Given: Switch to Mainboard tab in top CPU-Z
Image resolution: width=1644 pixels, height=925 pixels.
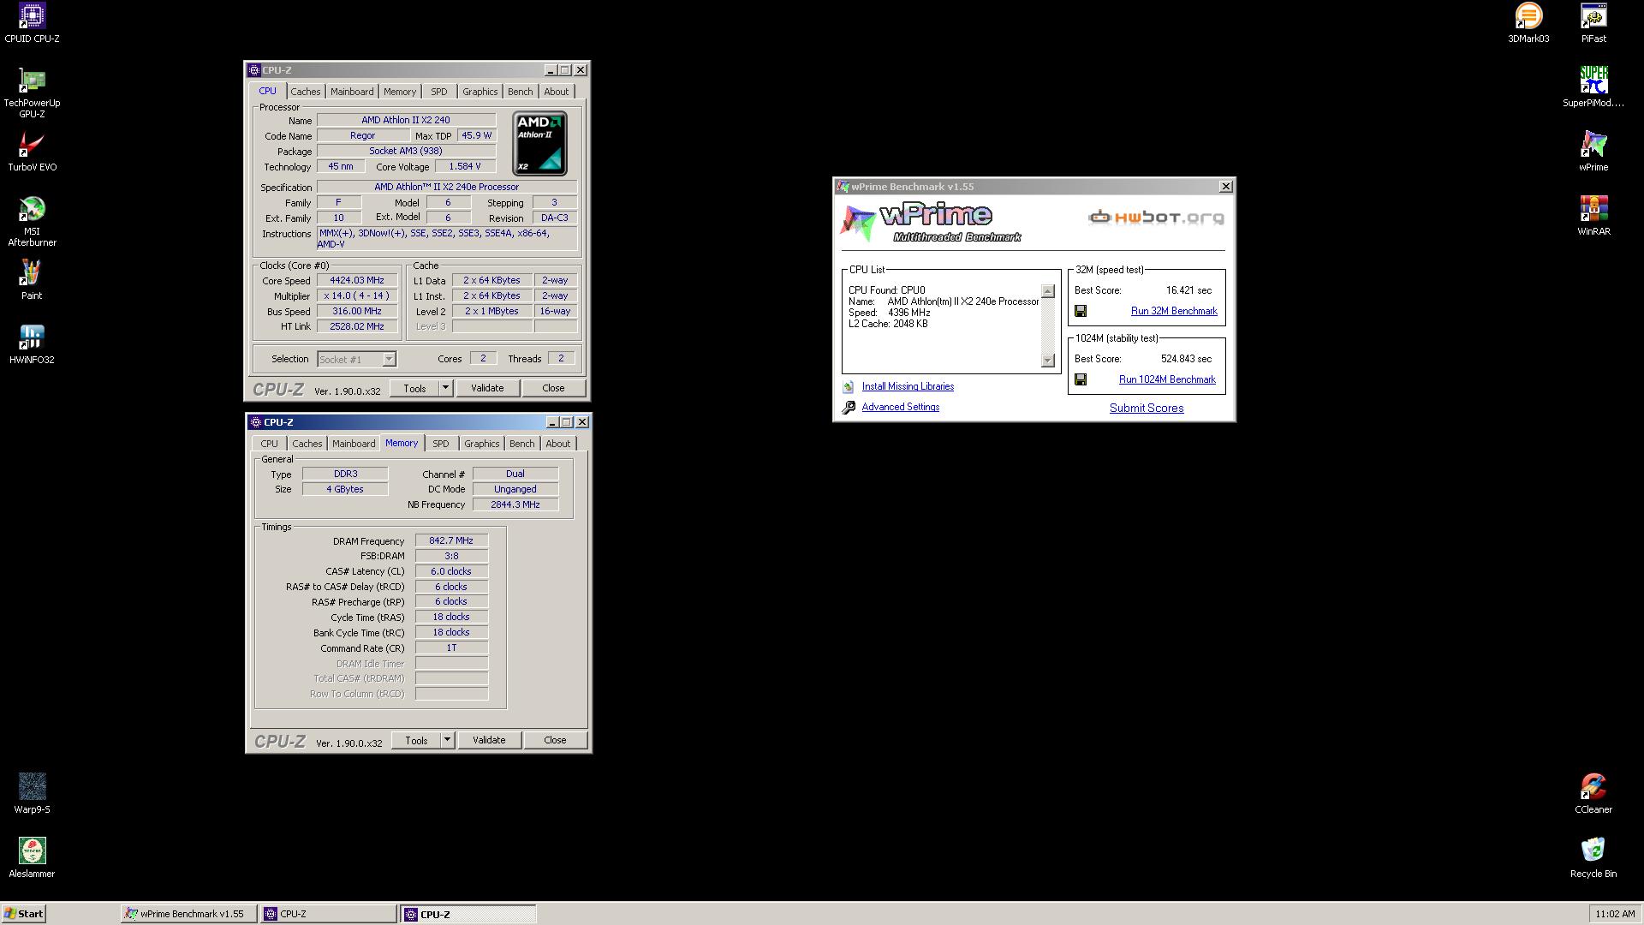Looking at the screenshot, I should pyautogui.click(x=352, y=92).
